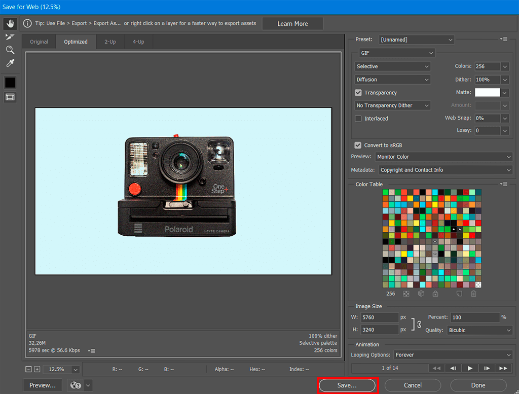This screenshot has width=519, height=394.
Task: Open preview info flyout menu icon
Action: tap(92, 350)
